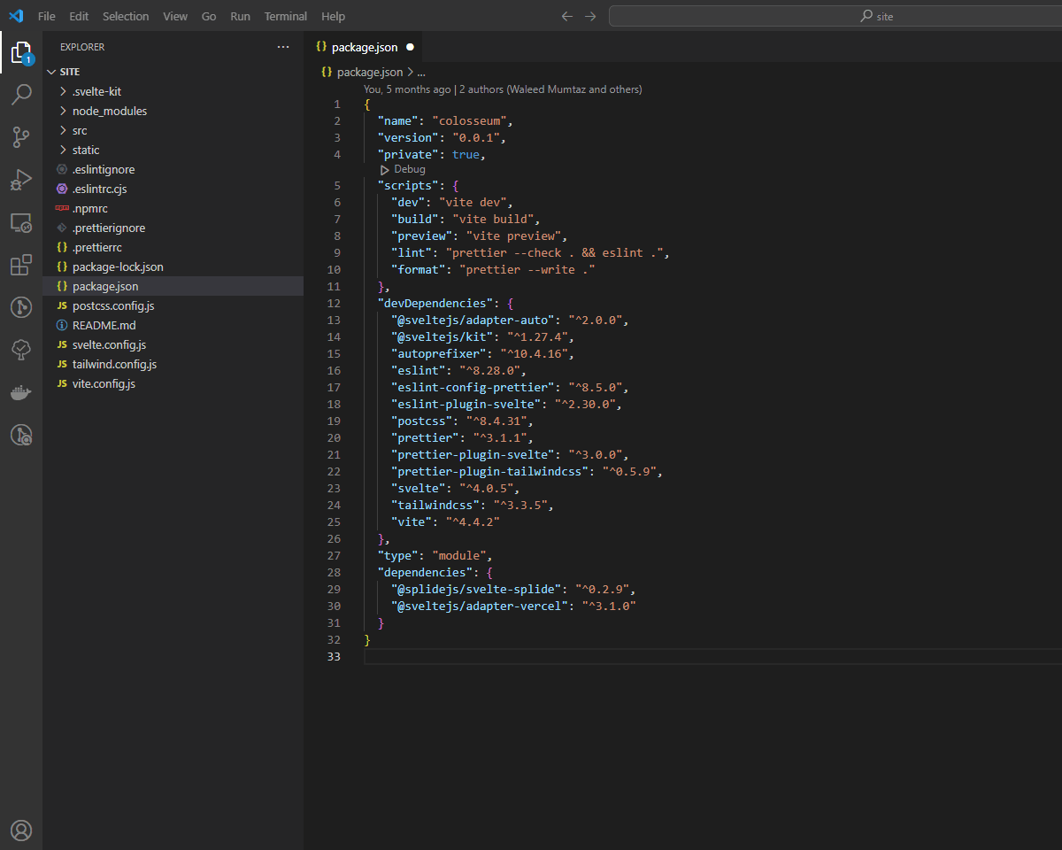Open the Explorer view in activity bar

(x=21, y=53)
